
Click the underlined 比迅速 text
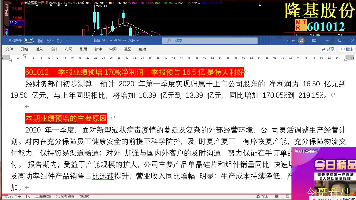103,176
